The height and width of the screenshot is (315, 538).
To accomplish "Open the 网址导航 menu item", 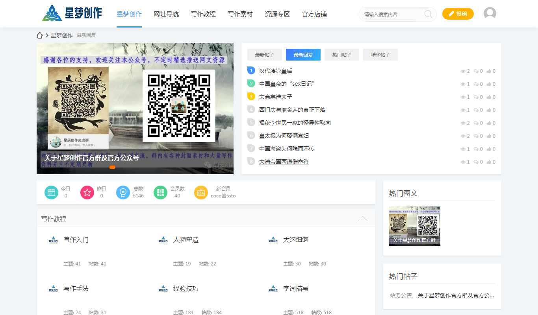I will 166,14.
